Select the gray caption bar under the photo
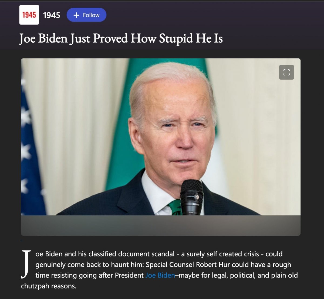 pyautogui.click(x=161, y=225)
